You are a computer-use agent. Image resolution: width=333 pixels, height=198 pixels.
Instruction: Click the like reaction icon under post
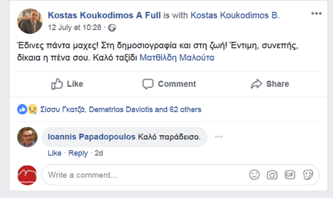point(22,110)
